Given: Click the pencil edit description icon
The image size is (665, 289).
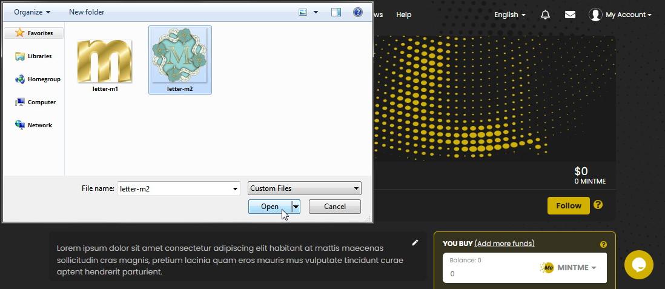Looking at the screenshot, I should tap(415, 242).
